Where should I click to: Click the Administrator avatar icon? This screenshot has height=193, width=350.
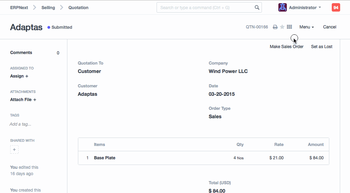pos(282,7)
